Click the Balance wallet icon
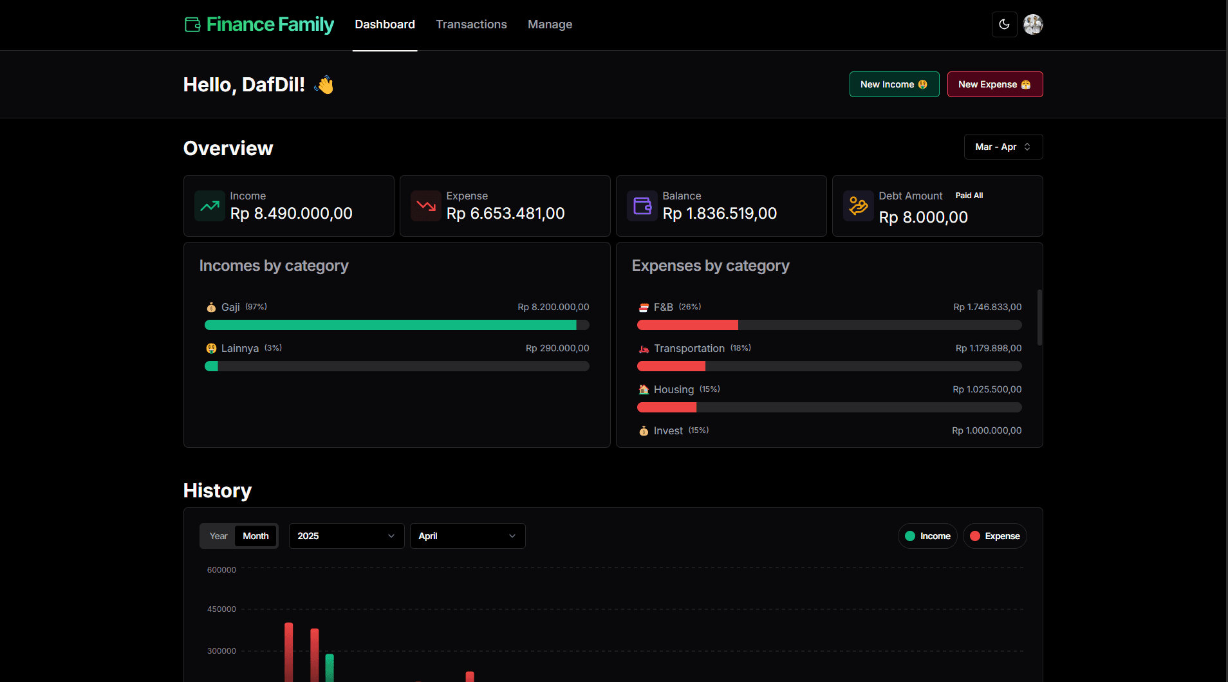The height and width of the screenshot is (682, 1228). tap(642, 206)
